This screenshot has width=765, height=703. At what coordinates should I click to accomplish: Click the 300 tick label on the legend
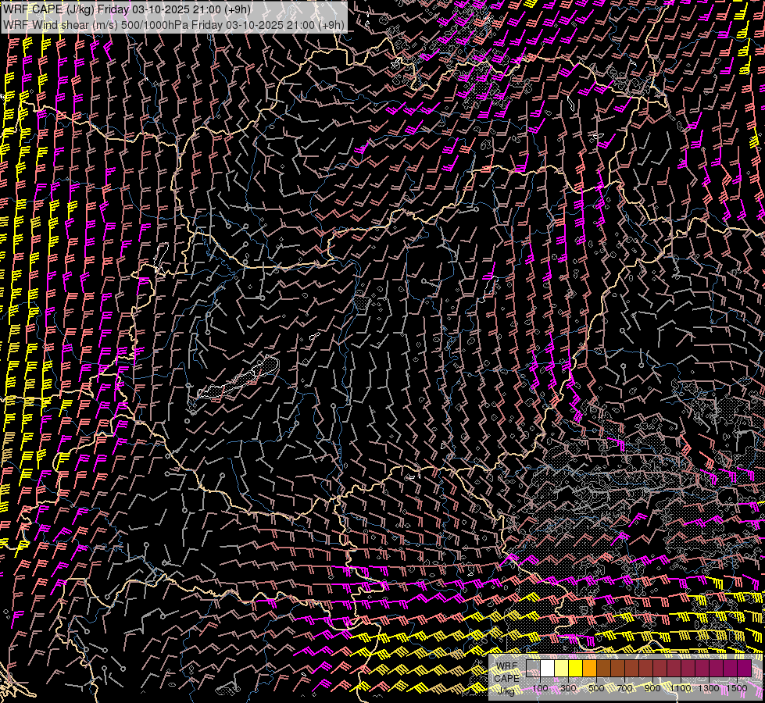(568, 688)
